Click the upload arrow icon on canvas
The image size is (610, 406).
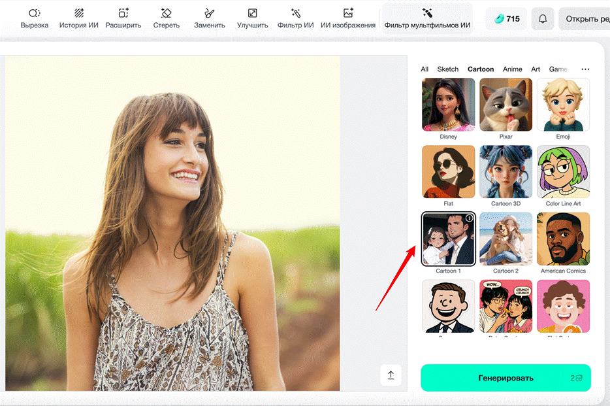pyautogui.click(x=391, y=375)
